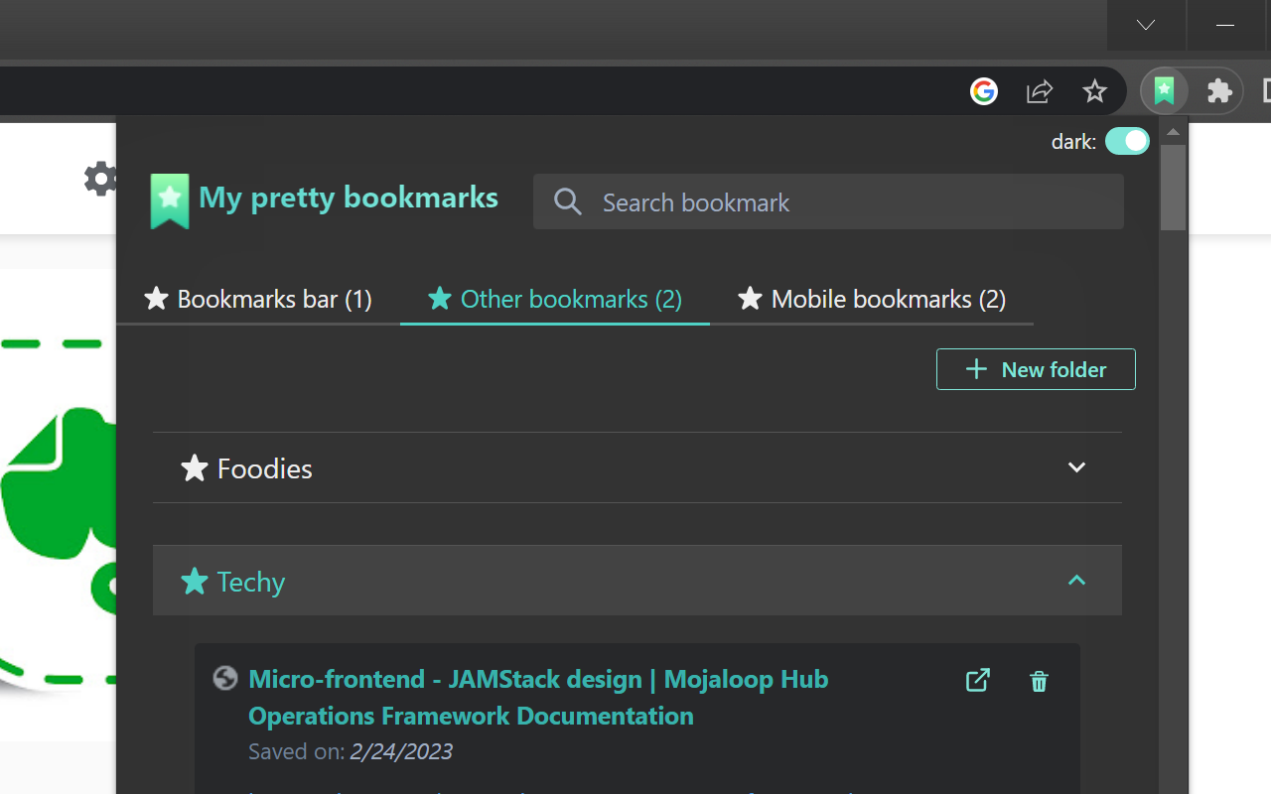Click the globe favicon beside the Mojaloop bookmark

(225, 678)
